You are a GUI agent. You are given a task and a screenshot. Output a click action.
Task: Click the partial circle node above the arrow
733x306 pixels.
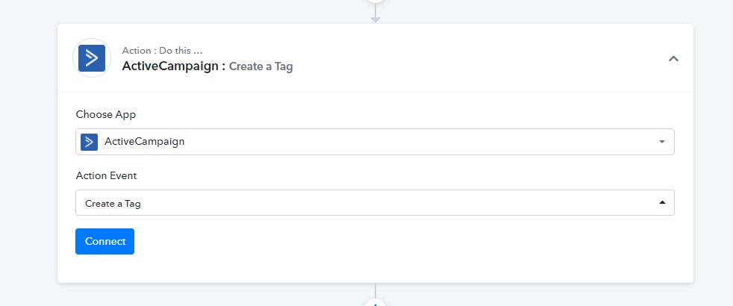375,1
